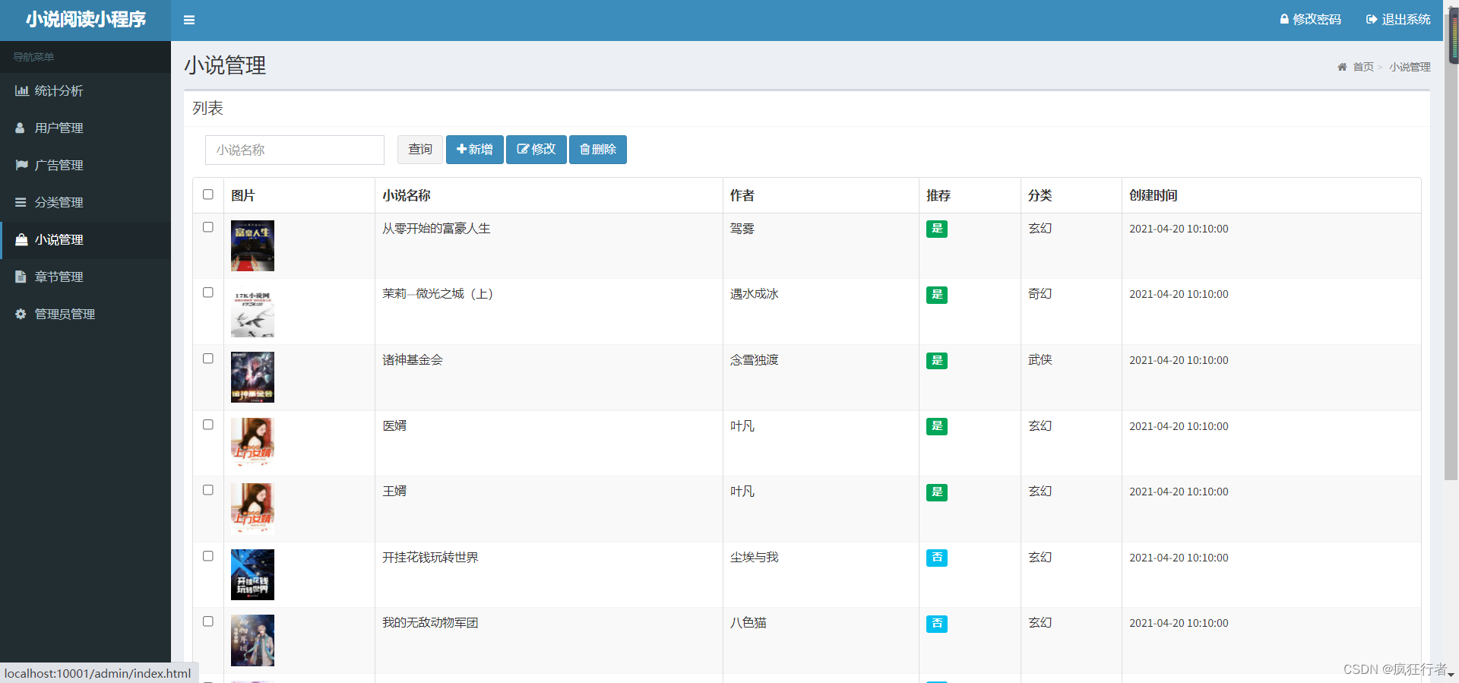Click the gear icon for 管理员管理
Screen dimensions: 1459x683
coord(21,314)
